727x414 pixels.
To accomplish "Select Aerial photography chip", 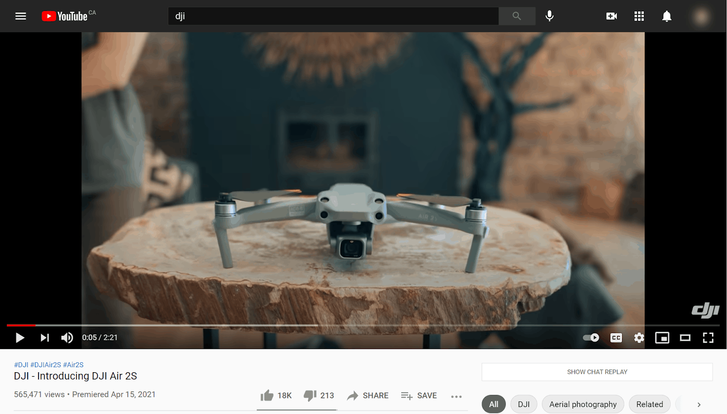I will 583,404.
